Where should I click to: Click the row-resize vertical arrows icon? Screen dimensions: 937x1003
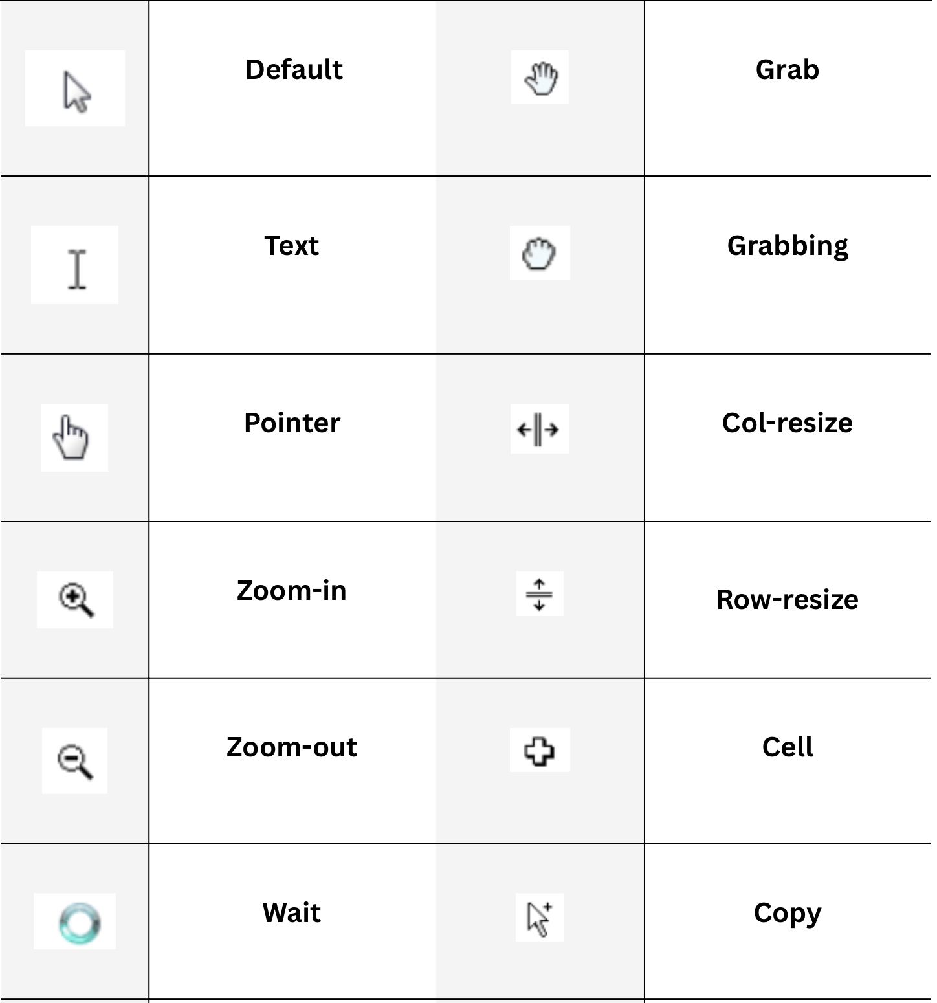[x=539, y=594]
